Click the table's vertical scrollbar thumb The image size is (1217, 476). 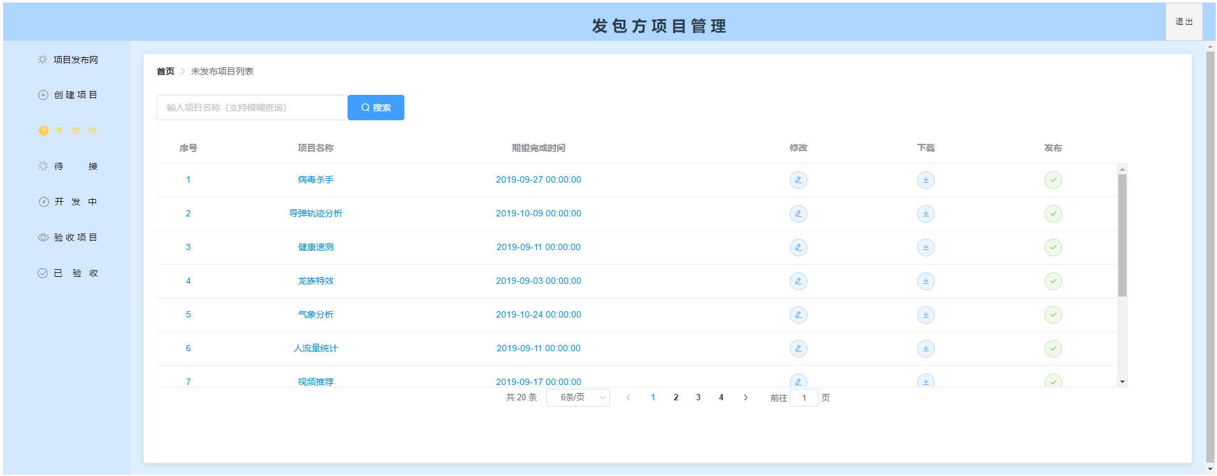click(1122, 235)
